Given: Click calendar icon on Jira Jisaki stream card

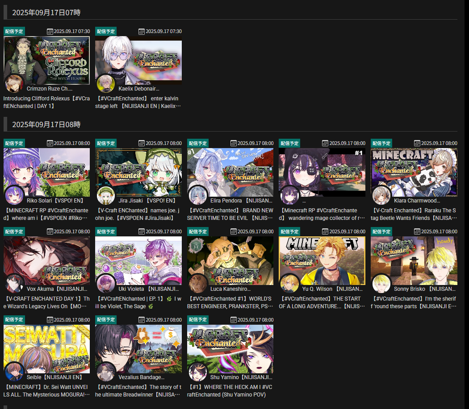Looking at the screenshot, I should pyautogui.click(x=142, y=144).
